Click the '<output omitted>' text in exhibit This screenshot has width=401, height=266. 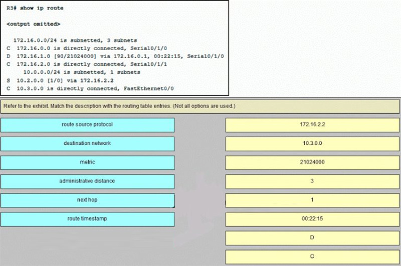34,24
